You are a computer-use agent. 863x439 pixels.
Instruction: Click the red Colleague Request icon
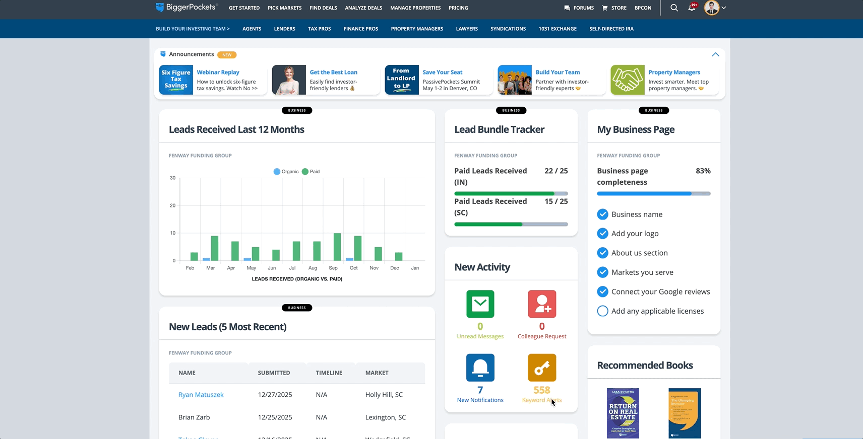(x=542, y=304)
